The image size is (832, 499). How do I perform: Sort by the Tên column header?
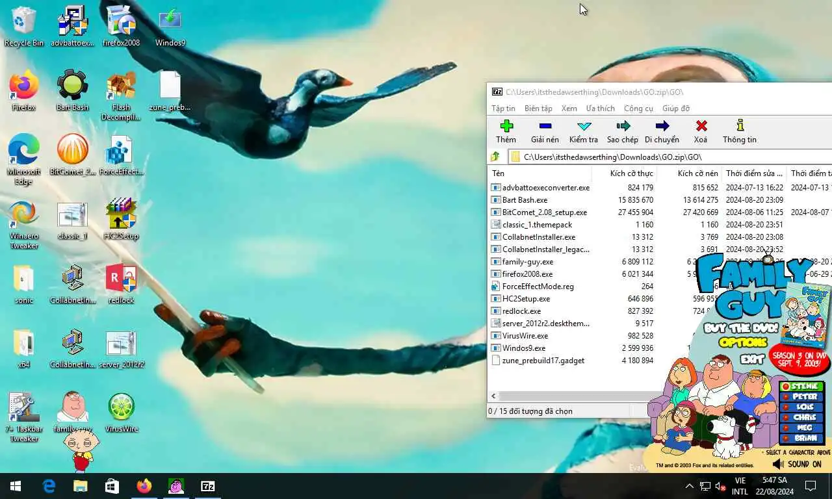pyautogui.click(x=539, y=173)
